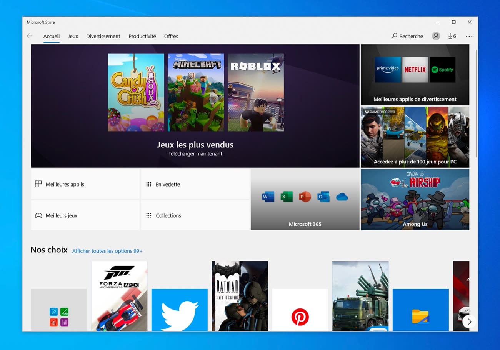Click the next arrow in Nos choix carousel
Image resolution: width=500 pixels, height=350 pixels.
(x=469, y=322)
